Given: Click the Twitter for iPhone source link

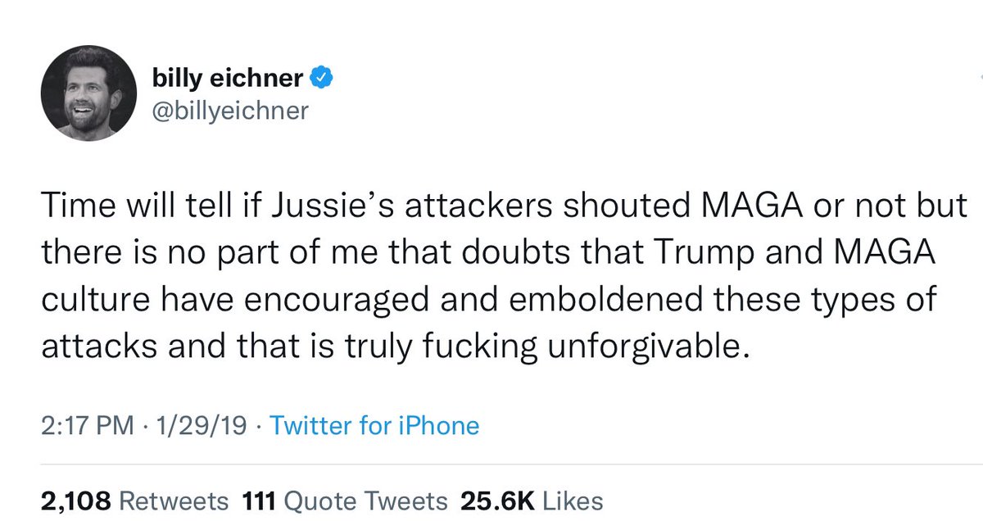Looking at the screenshot, I should point(374,425).
